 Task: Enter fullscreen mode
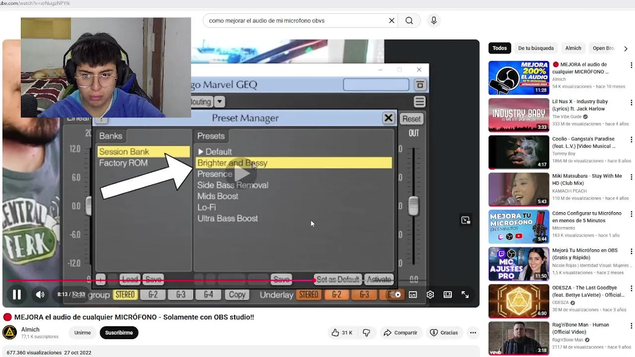[x=465, y=295]
